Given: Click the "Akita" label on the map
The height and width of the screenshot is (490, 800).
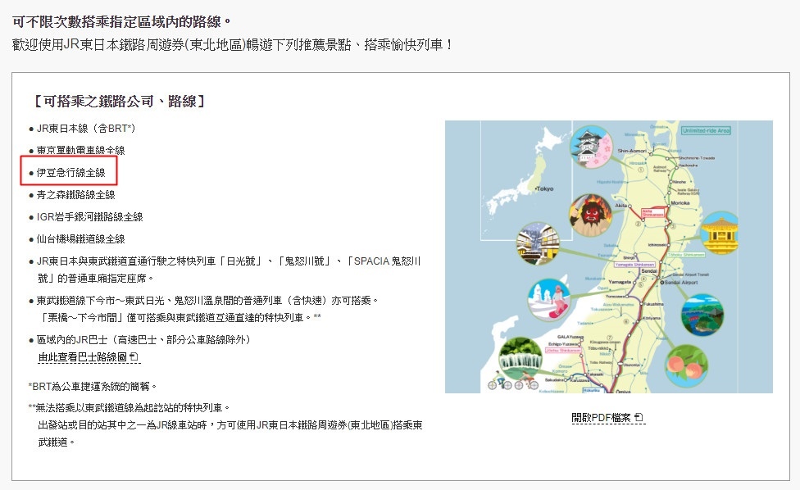Looking at the screenshot, I should click(621, 206).
